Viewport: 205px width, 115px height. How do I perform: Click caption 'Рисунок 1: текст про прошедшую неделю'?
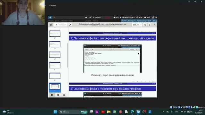point(112,75)
